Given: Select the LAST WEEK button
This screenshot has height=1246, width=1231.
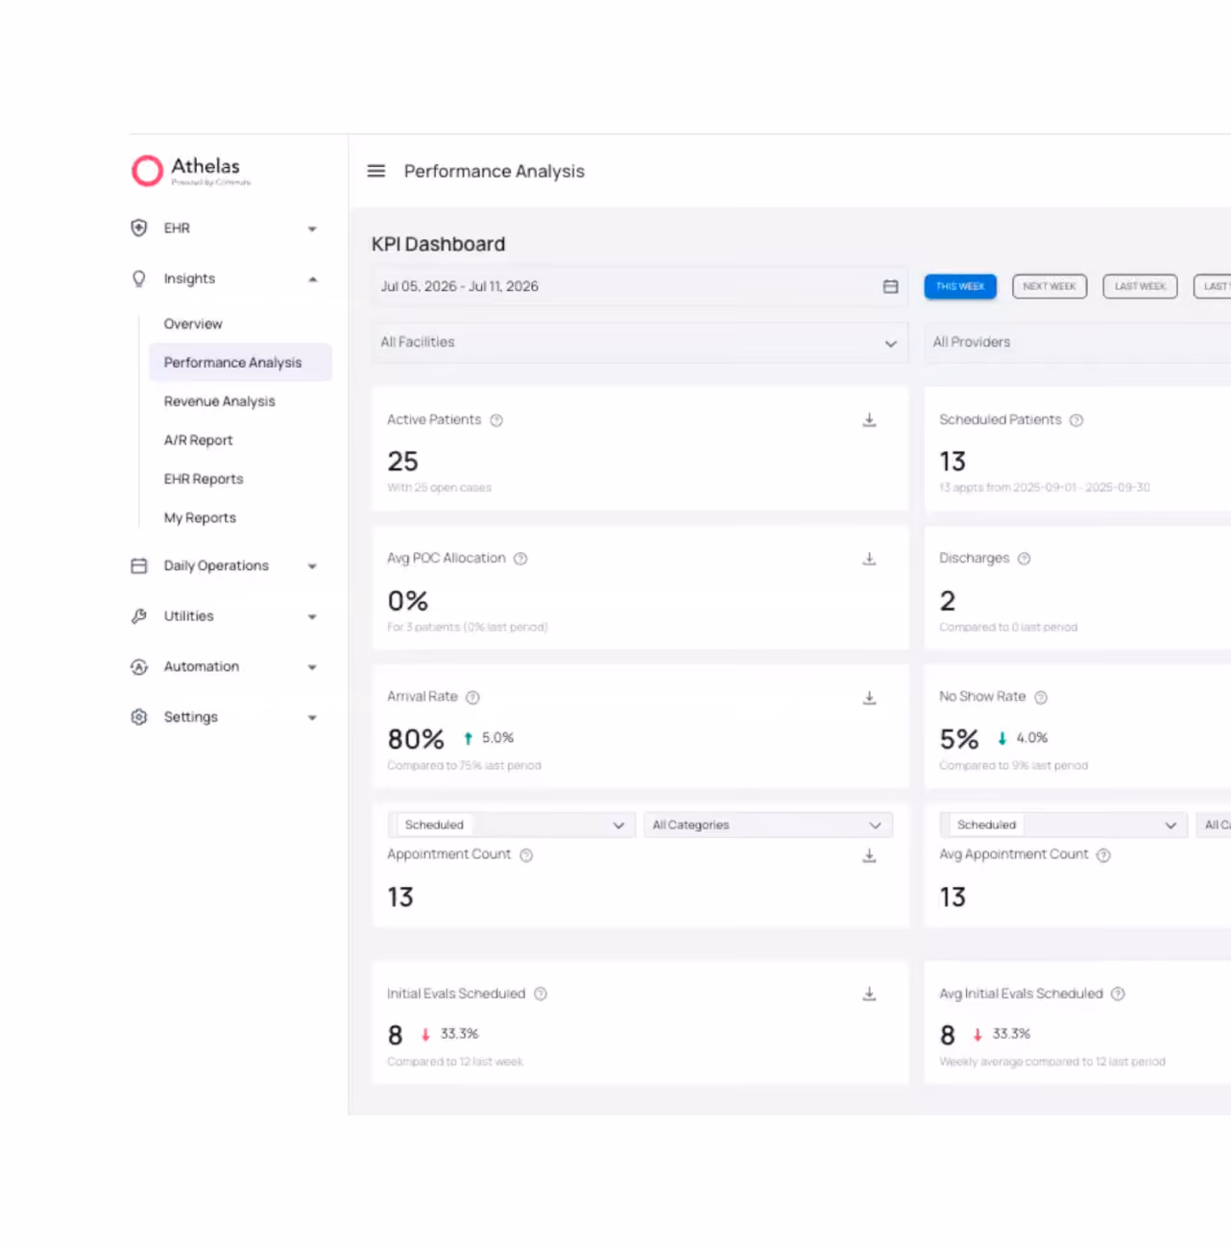Looking at the screenshot, I should click(1140, 286).
